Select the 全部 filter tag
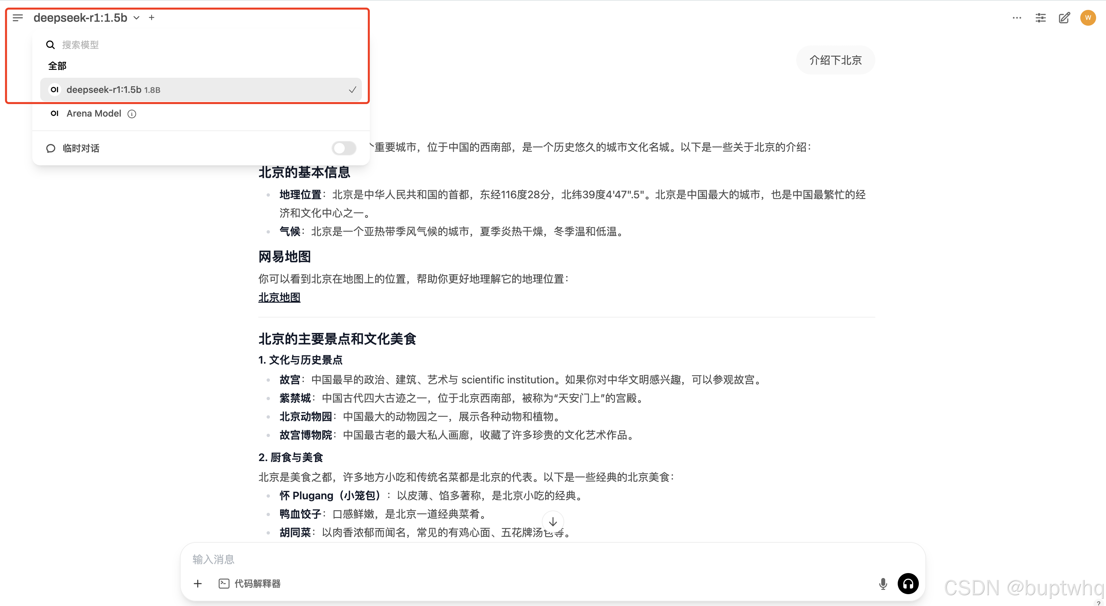The image size is (1106, 606). tap(57, 66)
